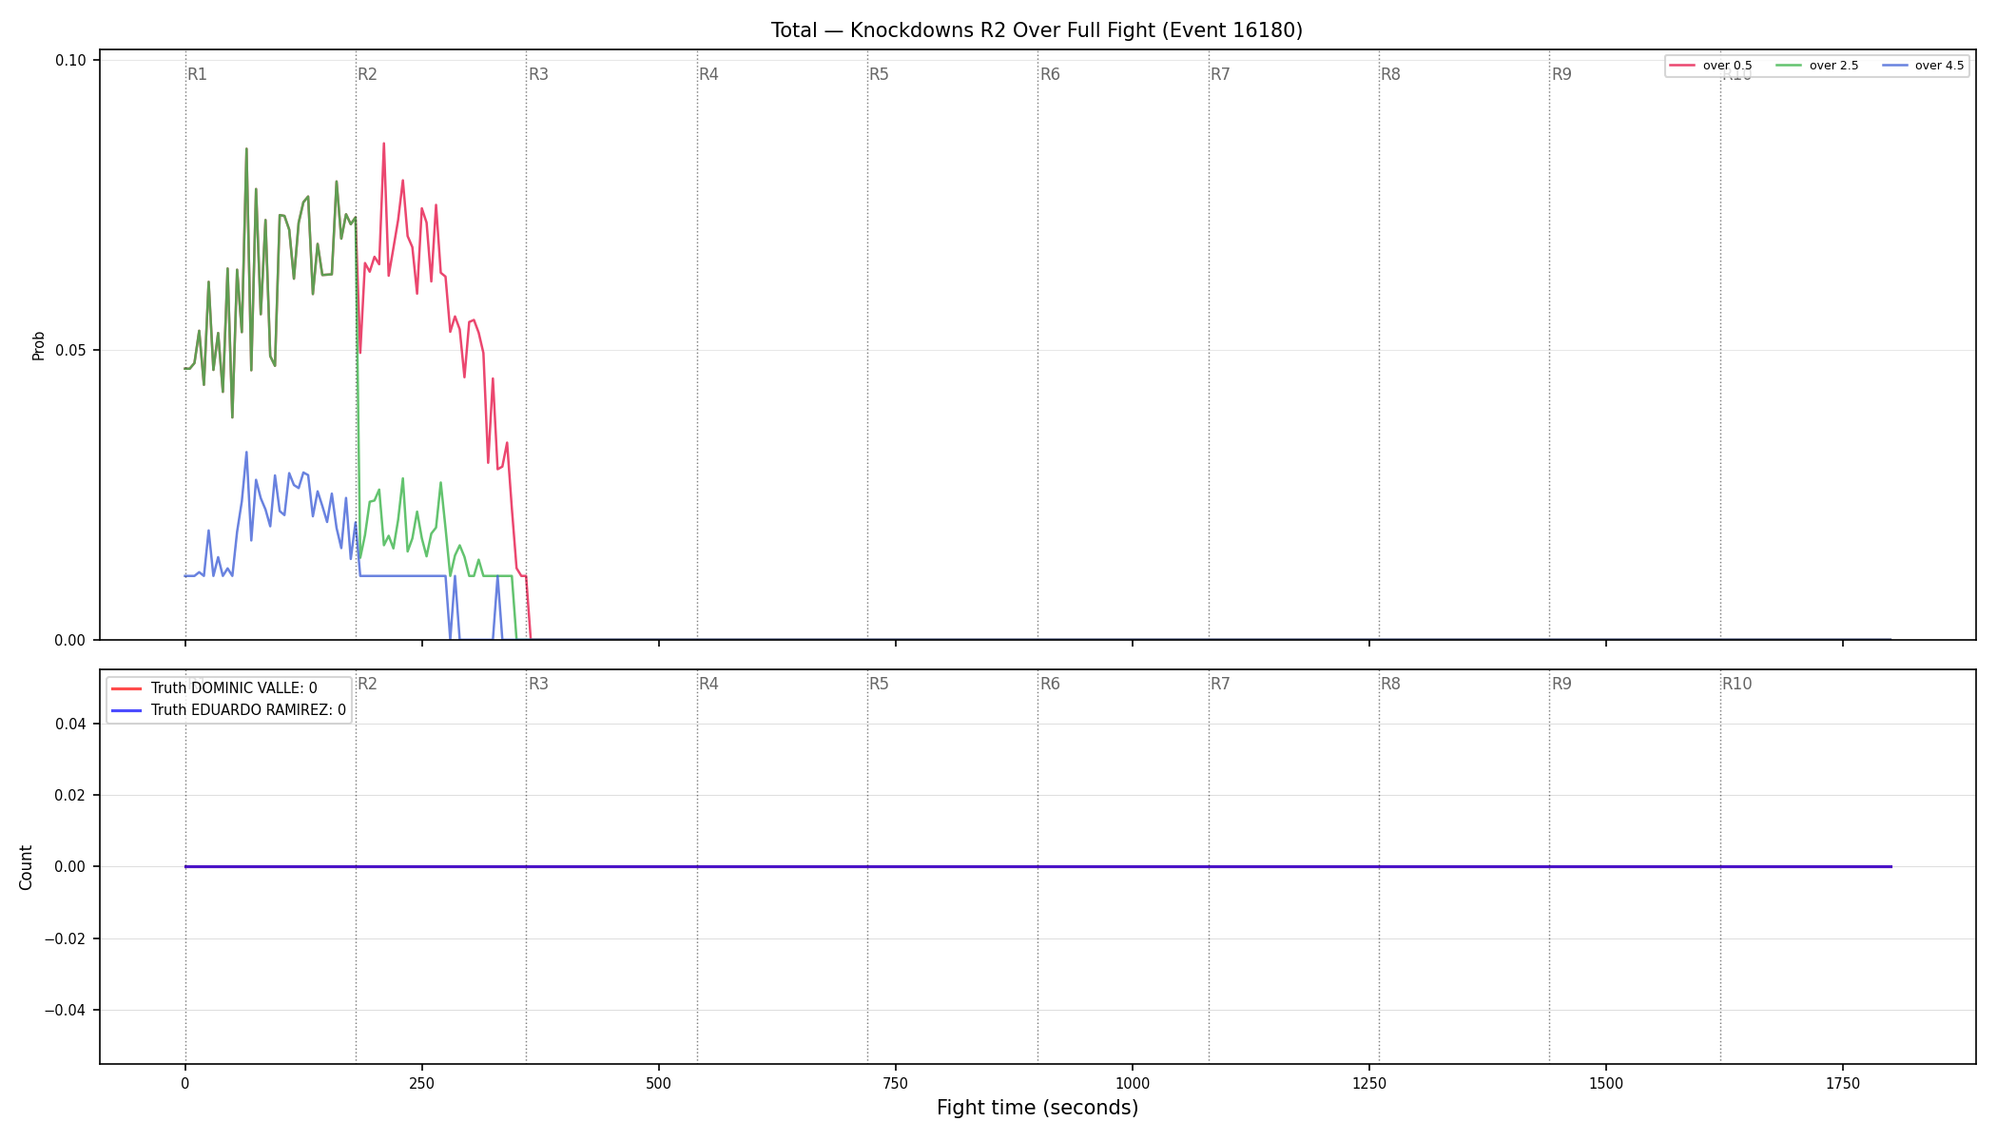Click the 'Prob' y-axis label
1997x1141 pixels.
pyautogui.click(x=39, y=345)
